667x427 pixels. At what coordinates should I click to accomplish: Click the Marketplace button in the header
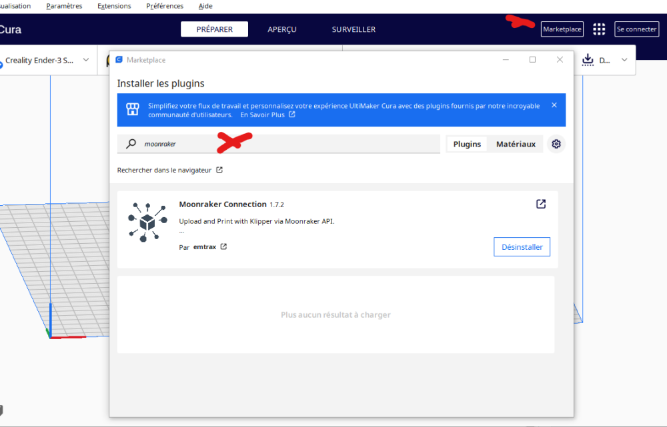[562, 29]
